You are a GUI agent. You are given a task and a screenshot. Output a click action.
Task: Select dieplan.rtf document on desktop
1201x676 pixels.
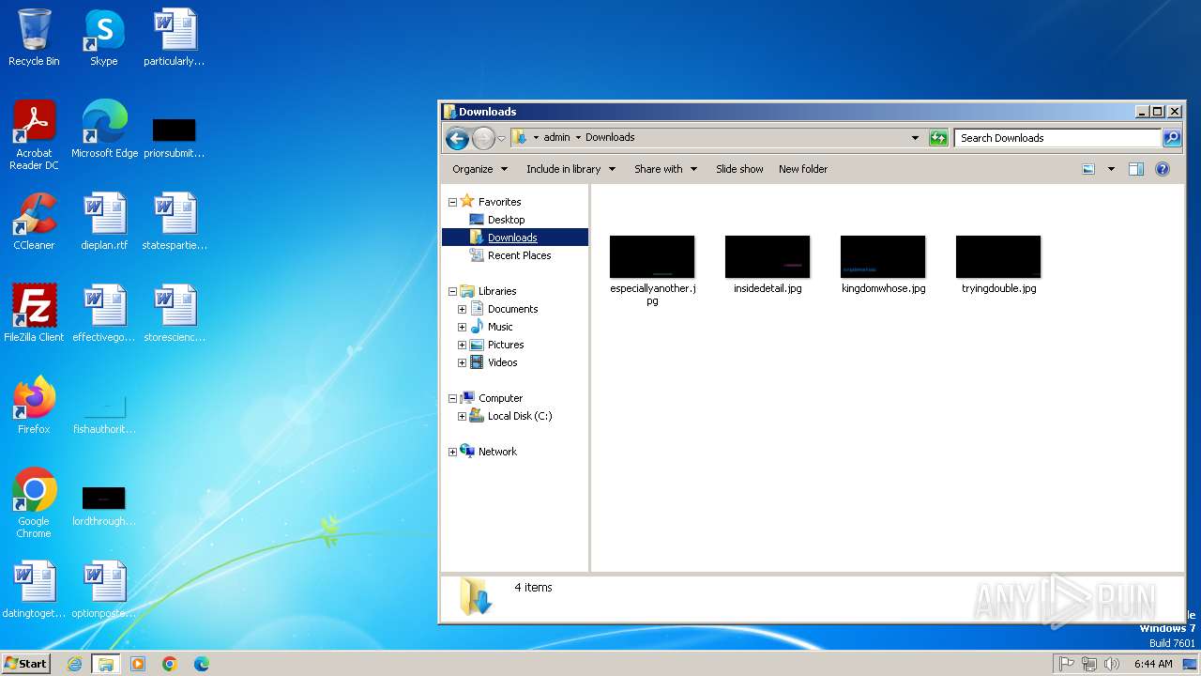pyautogui.click(x=104, y=222)
